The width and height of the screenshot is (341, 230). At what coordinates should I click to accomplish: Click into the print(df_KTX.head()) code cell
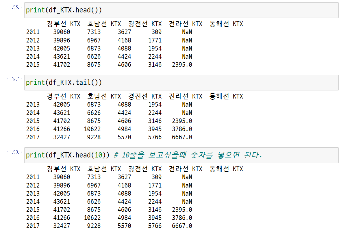point(181,10)
